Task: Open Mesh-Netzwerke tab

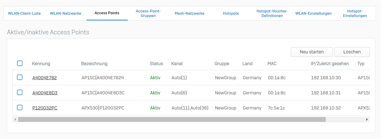Action: 190,13
